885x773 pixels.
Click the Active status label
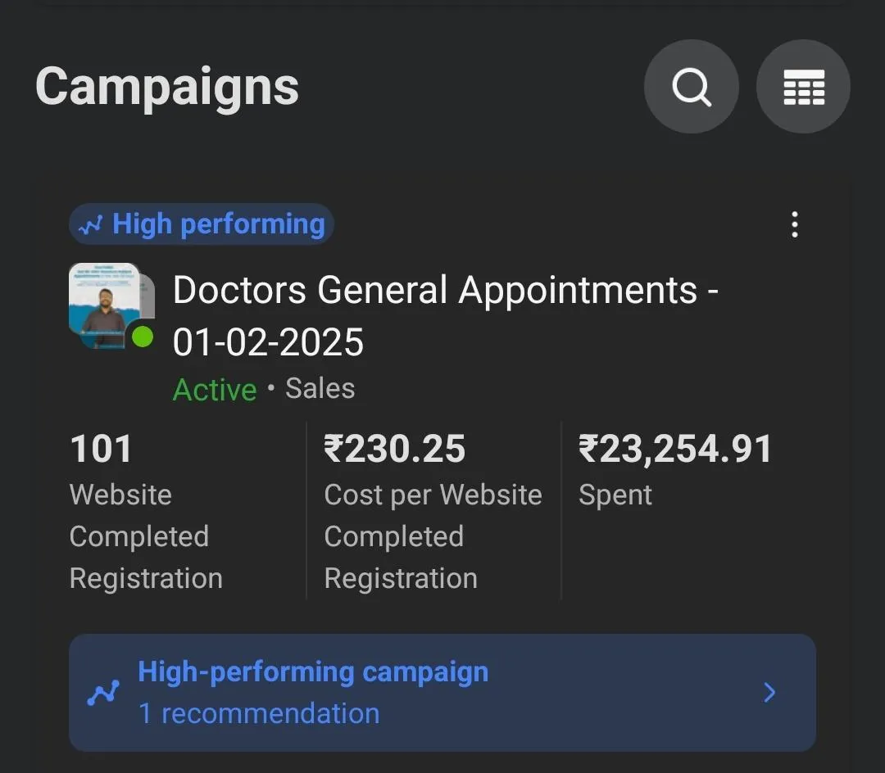tap(215, 389)
